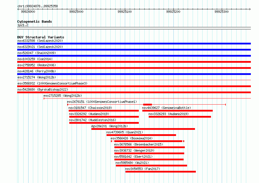Click the esv2715285 (Wong2012b) label
The width and height of the screenshot is (259, 183).
point(63,96)
